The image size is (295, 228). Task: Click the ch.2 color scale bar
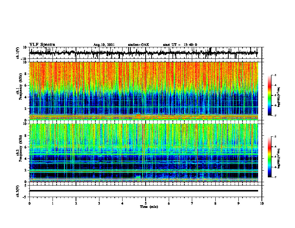tap(269, 157)
